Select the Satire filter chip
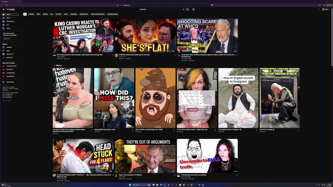 click(x=66, y=14)
